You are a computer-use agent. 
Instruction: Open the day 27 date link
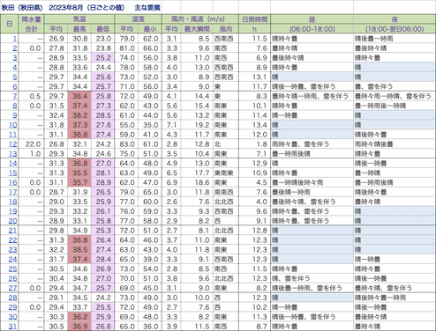click(12, 288)
